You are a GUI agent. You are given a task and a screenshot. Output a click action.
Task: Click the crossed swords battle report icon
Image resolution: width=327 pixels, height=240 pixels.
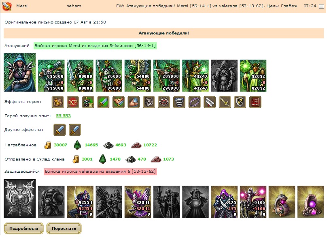coord(6,6)
